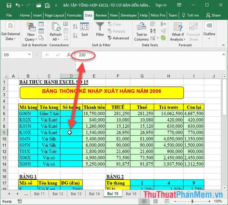Click the Insert Function fx icon
This screenshot has width=228, height=205.
[x=69, y=55]
